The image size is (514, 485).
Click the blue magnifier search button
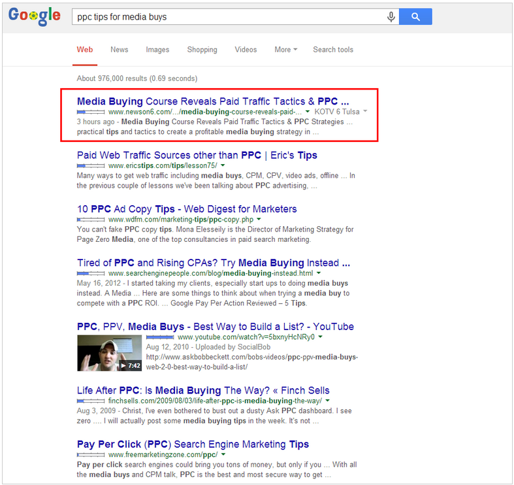(415, 17)
